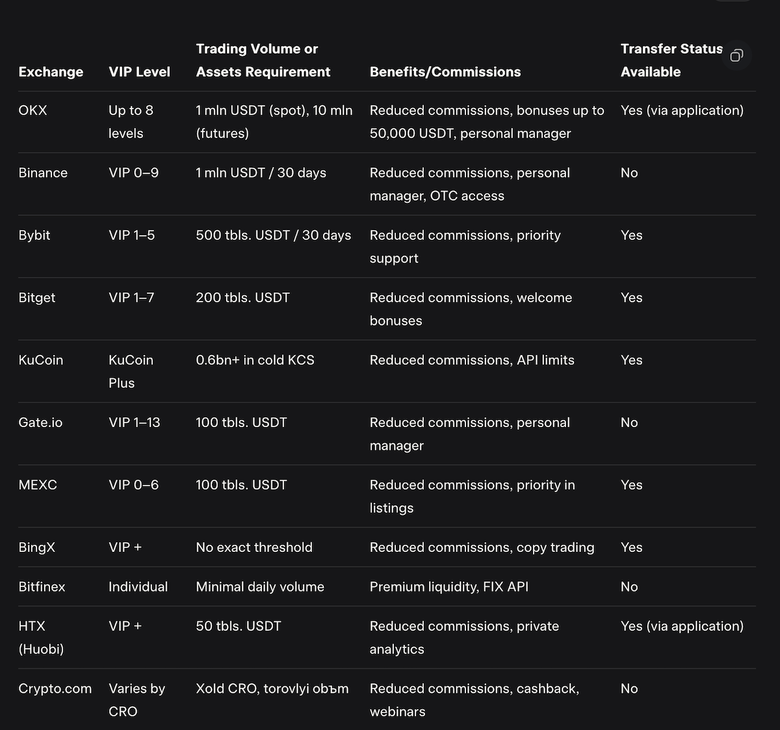
Task: Click the 'VIP 1–7' cell
Action: [x=131, y=298]
